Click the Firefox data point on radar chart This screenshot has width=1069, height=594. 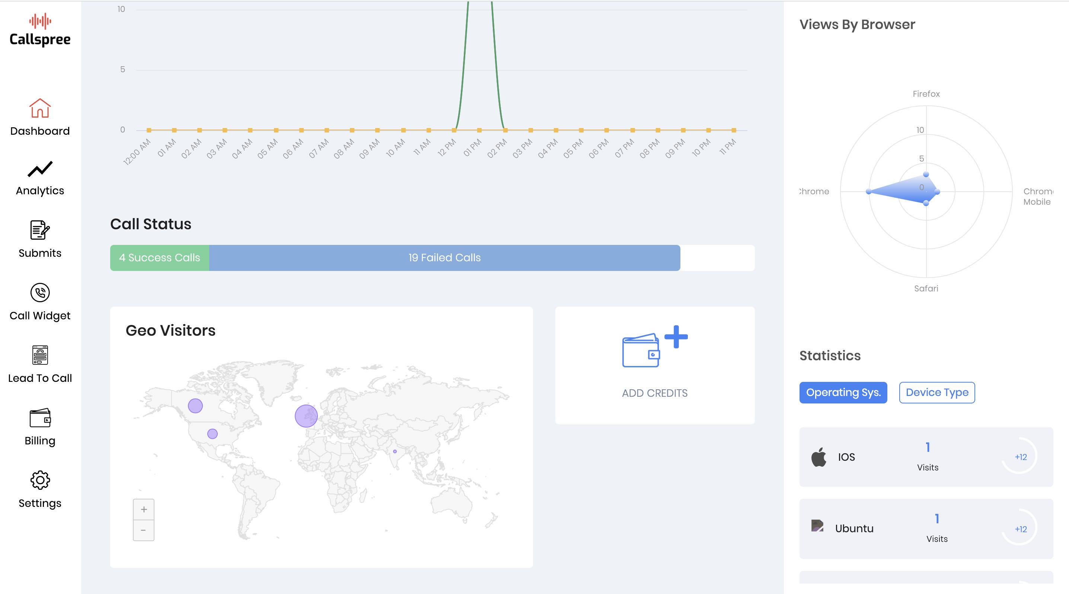point(926,175)
